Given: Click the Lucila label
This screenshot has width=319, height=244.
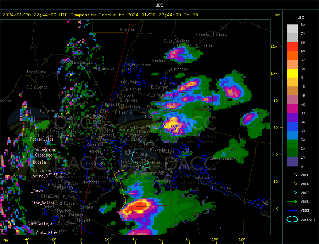Looking at the screenshot, I should pos(39,162).
